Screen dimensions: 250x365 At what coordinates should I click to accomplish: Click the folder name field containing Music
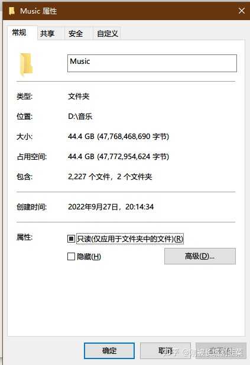coord(152,63)
